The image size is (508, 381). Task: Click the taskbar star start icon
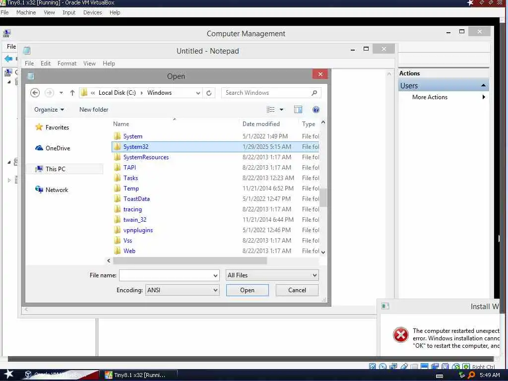point(8,374)
